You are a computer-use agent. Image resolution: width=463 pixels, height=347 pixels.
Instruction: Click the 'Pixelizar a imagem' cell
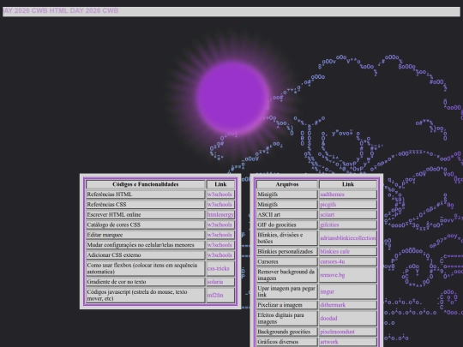click(287, 305)
